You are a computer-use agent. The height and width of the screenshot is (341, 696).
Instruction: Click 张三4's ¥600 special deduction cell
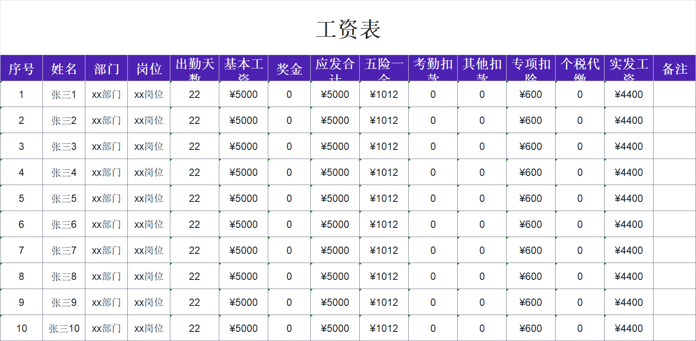pyautogui.click(x=530, y=172)
